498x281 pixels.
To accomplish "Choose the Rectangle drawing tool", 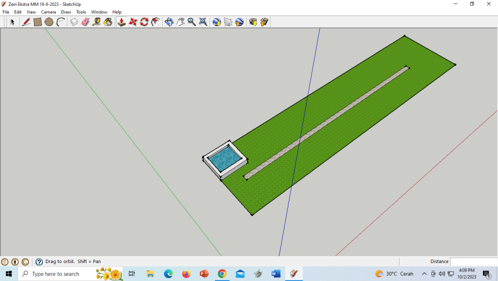I will pyautogui.click(x=38, y=22).
